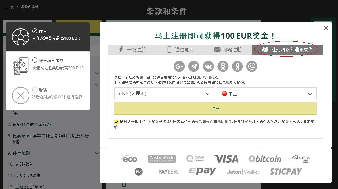The width and height of the screenshot is (338, 189).
Task: Sign up with the Mail.ru @ icon
Action: point(252,66)
